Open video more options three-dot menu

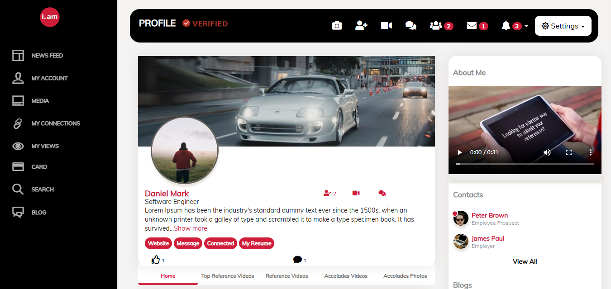591,152
